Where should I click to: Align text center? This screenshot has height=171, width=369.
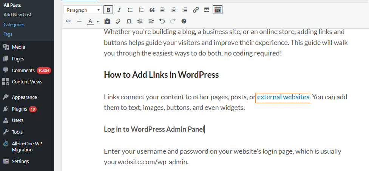coord(174,10)
